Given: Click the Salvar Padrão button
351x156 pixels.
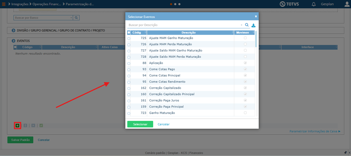Looking at the screenshot, I should pos(20,140).
